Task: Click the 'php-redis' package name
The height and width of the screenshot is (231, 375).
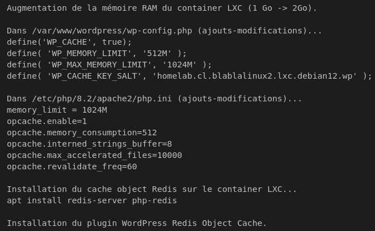Action: tap(154, 201)
